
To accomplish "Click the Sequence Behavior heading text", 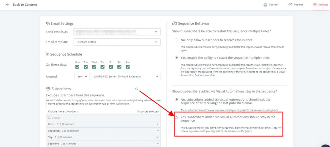I will click(x=194, y=23).
